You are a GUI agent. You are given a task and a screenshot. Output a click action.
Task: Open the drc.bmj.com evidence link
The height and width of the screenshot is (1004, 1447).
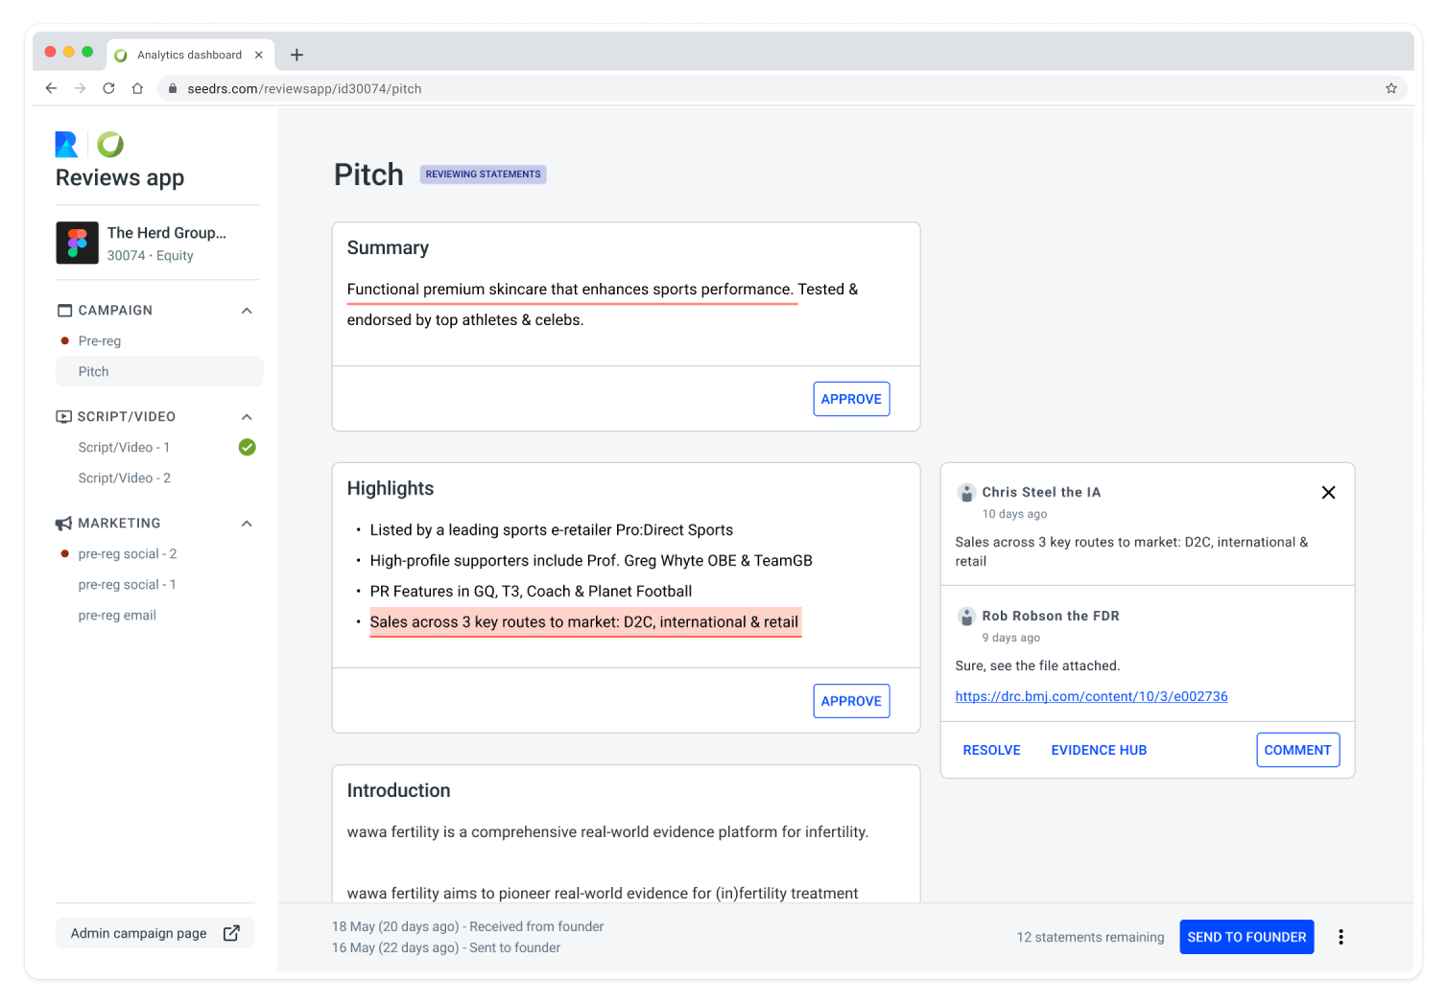pyautogui.click(x=1091, y=696)
